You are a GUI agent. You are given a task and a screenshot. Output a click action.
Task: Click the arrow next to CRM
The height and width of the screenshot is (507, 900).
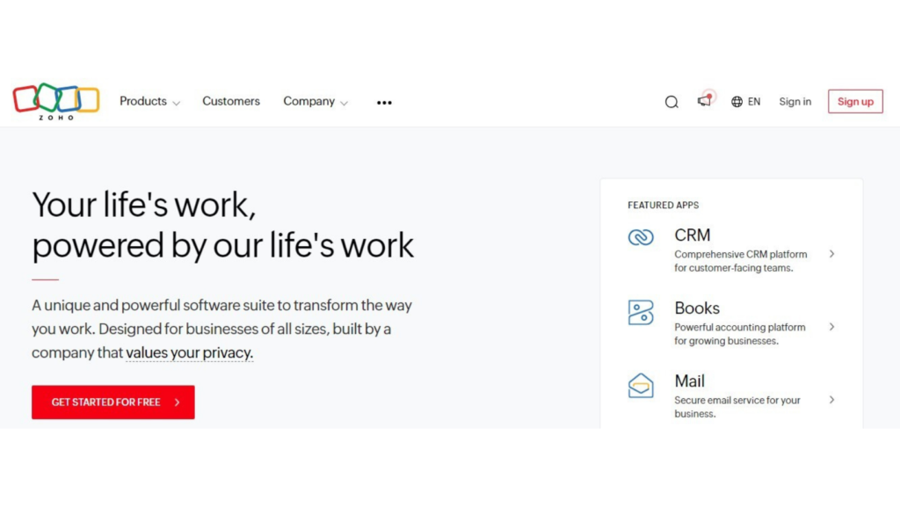point(831,254)
